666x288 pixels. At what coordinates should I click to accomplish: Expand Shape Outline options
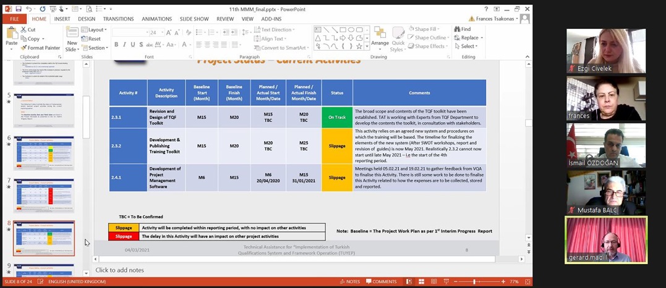(x=429, y=38)
